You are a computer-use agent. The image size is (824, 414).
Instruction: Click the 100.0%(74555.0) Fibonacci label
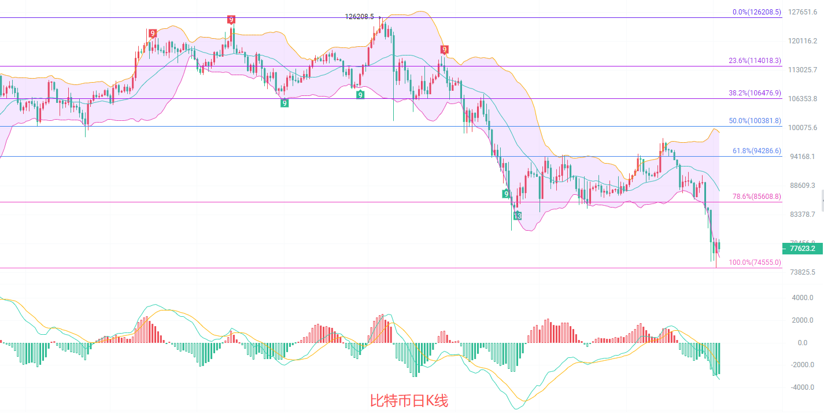click(x=755, y=263)
